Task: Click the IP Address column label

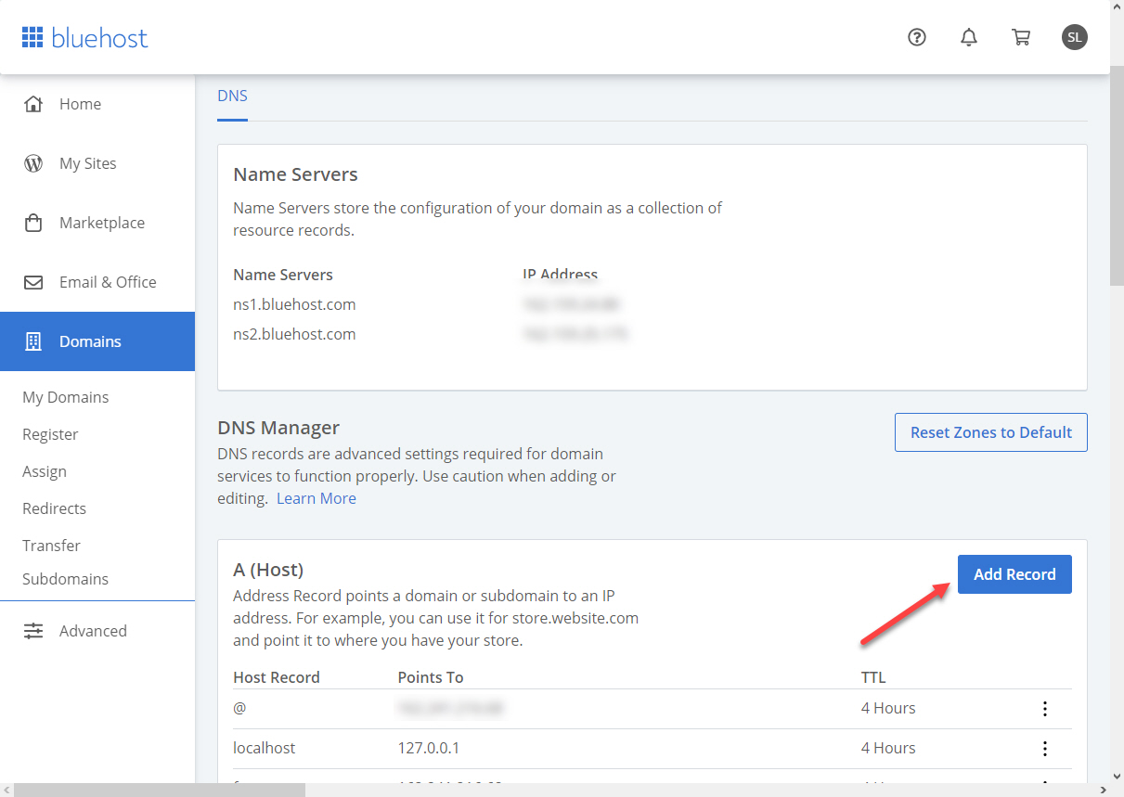Action: (x=561, y=275)
